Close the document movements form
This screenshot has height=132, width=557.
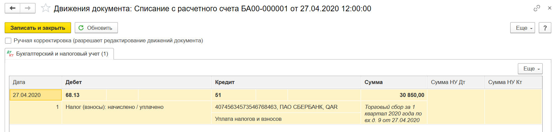(550, 8)
